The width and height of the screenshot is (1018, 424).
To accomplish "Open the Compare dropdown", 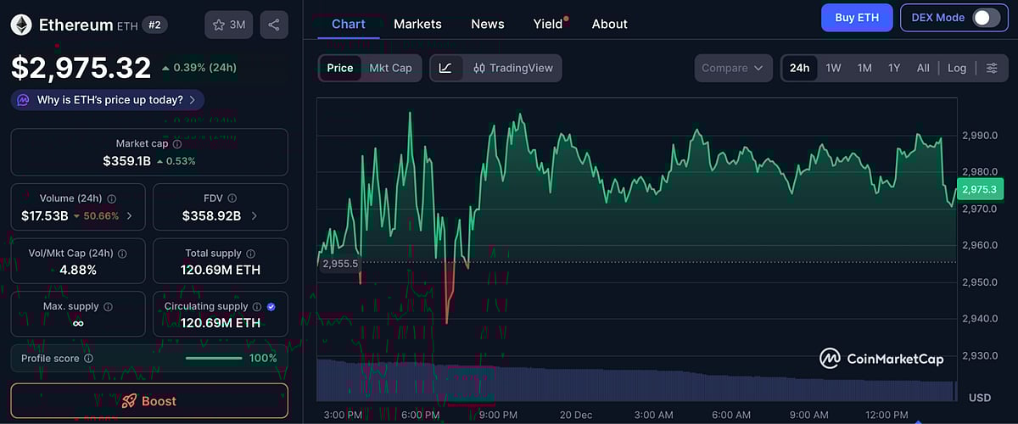I will (x=733, y=68).
